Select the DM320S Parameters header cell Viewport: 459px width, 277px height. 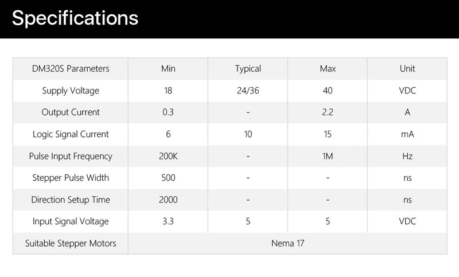point(71,69)
